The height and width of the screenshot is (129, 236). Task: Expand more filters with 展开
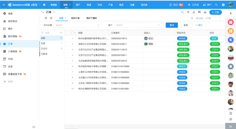coord(199,25)
